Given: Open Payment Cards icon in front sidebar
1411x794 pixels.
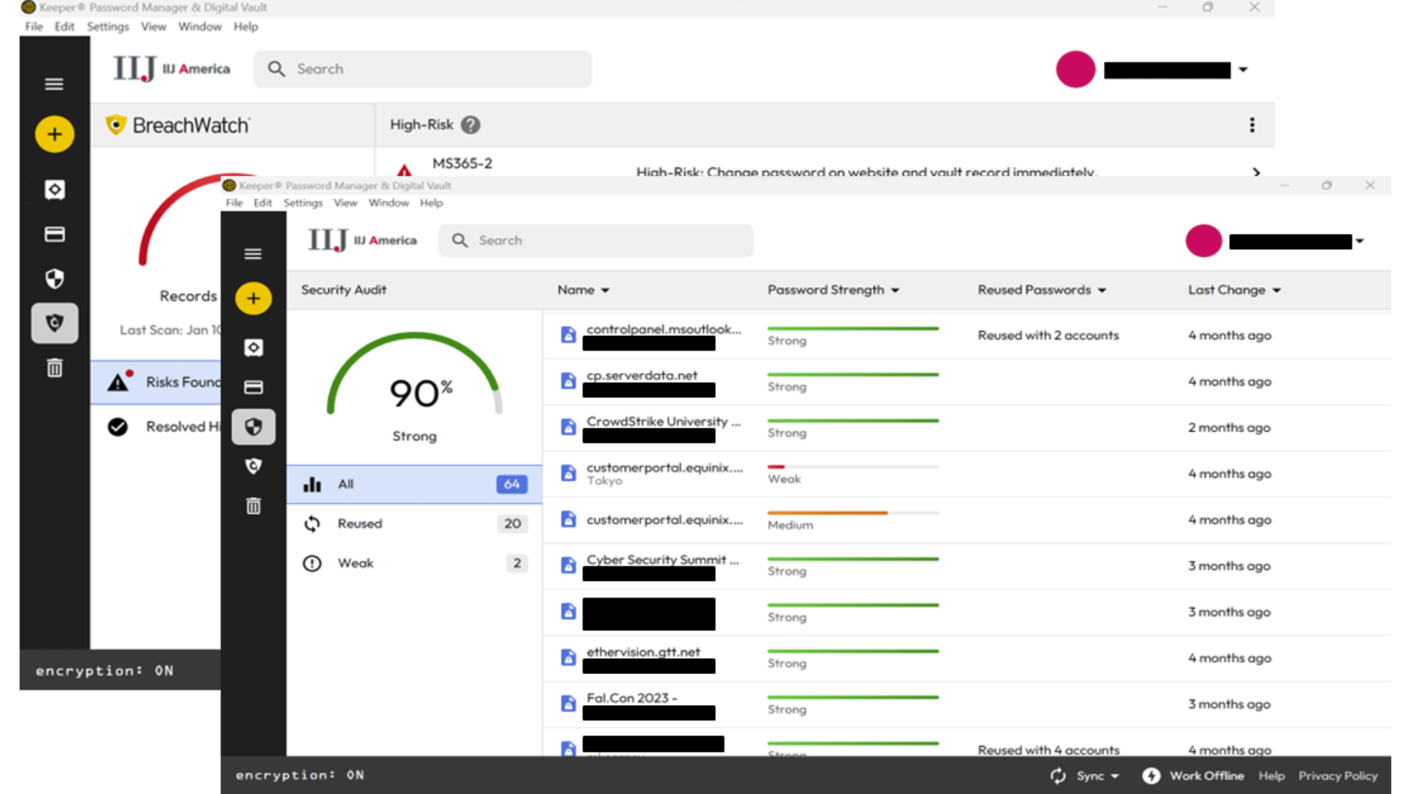Looking at the screenshot, I should (254, 387).
